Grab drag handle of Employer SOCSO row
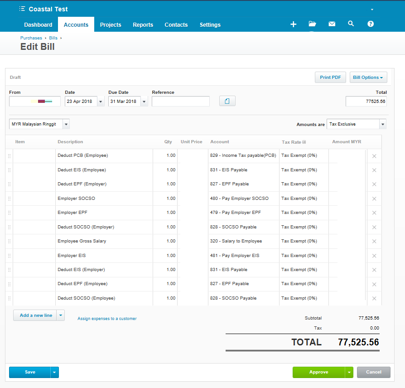This screenshot has height=388, width=405. (10, 199)
